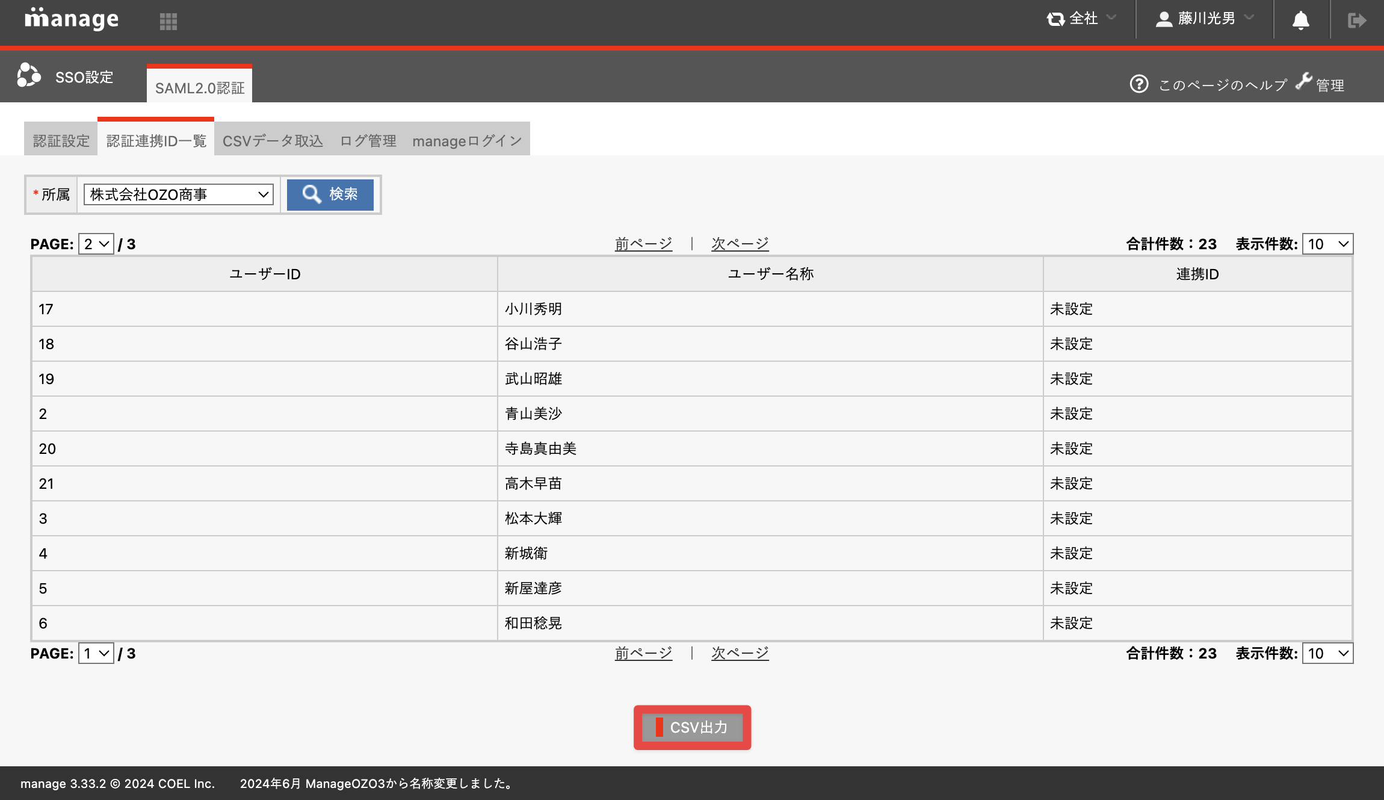
Task: Open このページのヘルプ link
Action: [x=1222, y=85]
